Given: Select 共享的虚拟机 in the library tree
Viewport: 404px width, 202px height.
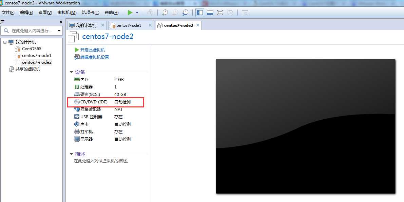Looking at the screenshot, I should [28, 69].
